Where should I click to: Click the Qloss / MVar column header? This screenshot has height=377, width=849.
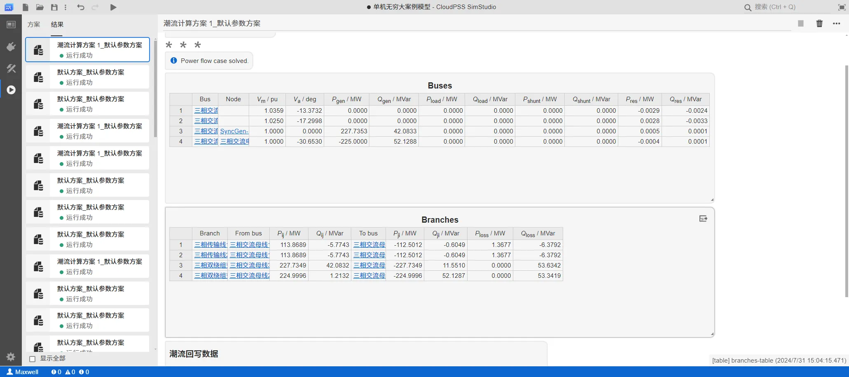tap(538, 233)
